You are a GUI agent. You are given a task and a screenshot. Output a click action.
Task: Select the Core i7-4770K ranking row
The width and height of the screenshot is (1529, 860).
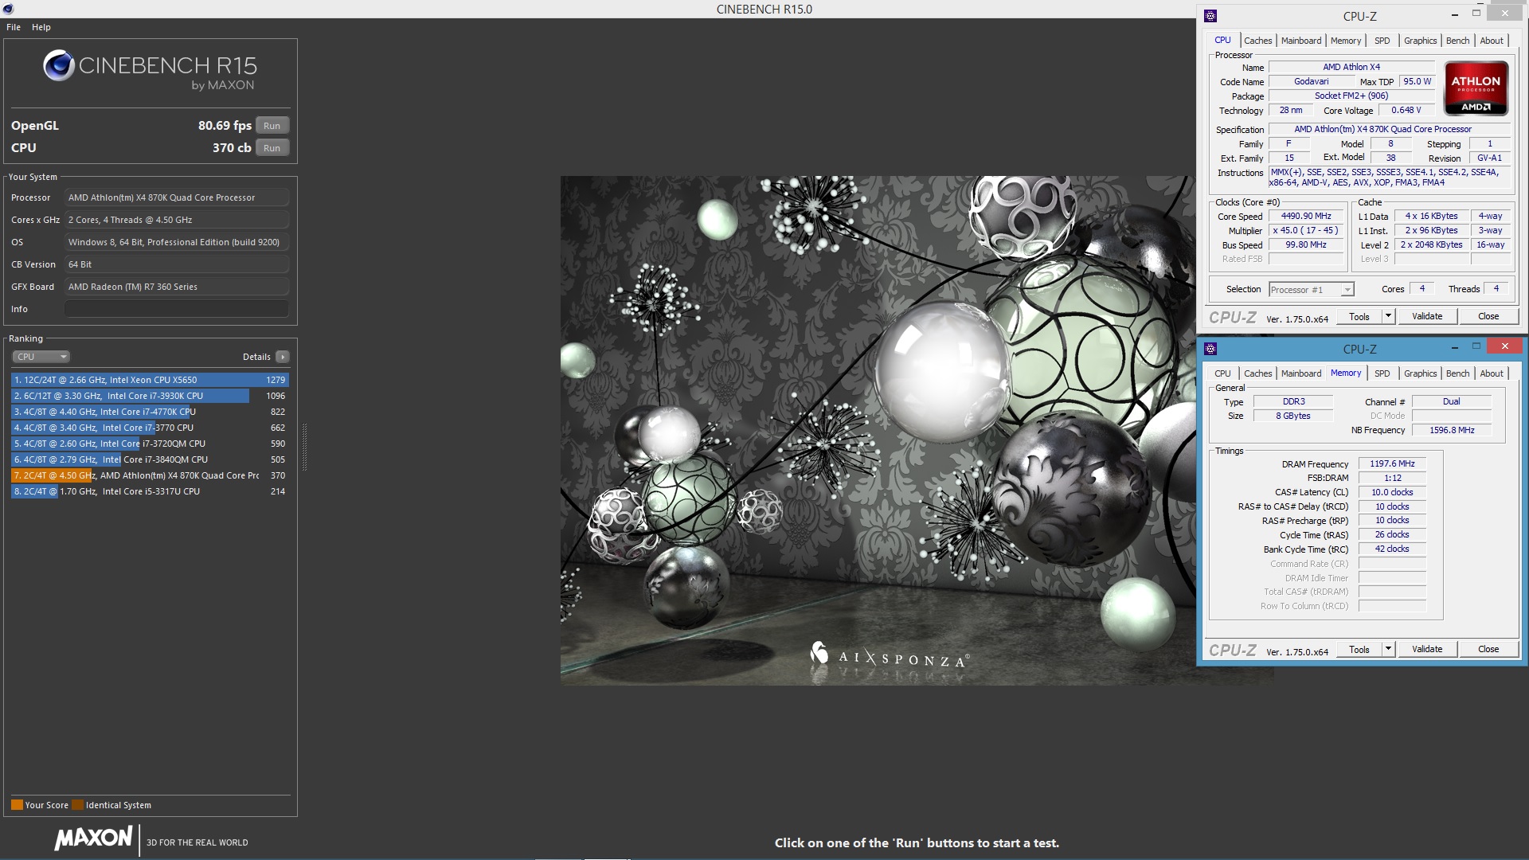[x=150, y=412]
